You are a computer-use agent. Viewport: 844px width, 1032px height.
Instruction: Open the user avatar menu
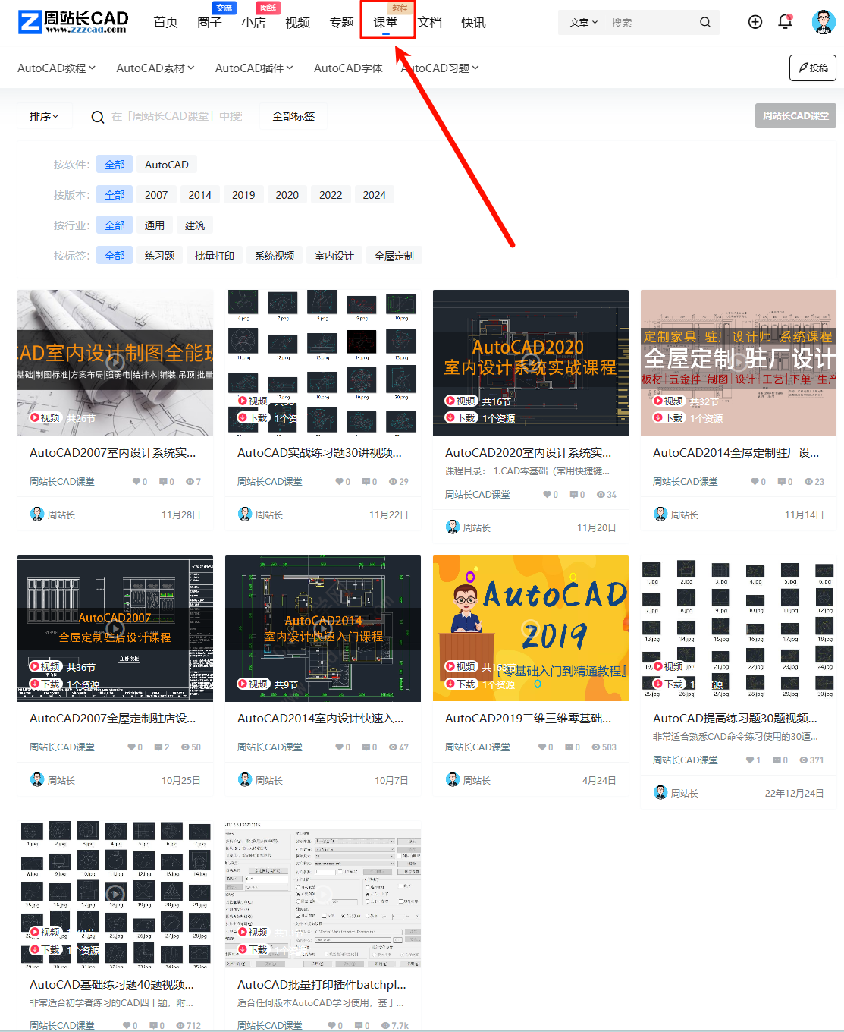coord(824,22)
